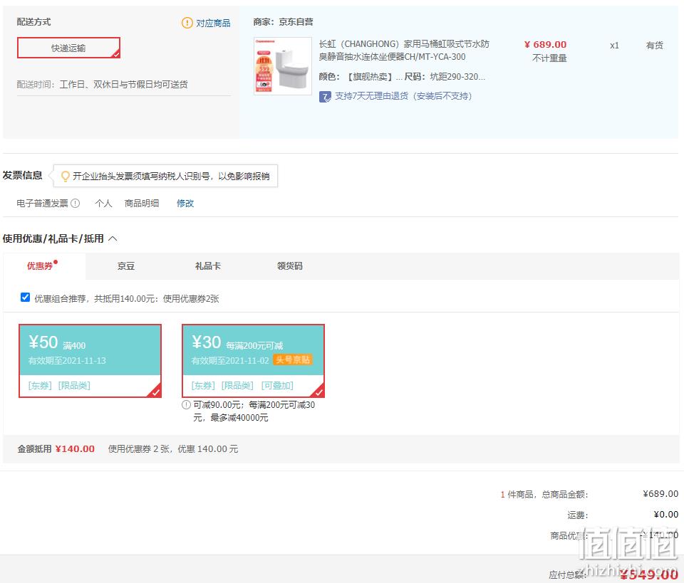The height and width of the screenshot is (583, 684).
Task: Collapse the 使用优惠/礼品卡/抵用 section
Action: [113, 238]
